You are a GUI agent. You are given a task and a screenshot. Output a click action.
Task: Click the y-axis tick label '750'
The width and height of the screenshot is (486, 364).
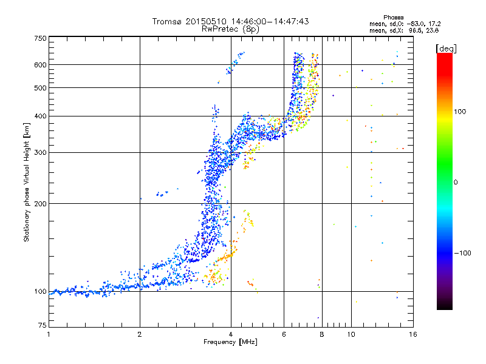40,38
